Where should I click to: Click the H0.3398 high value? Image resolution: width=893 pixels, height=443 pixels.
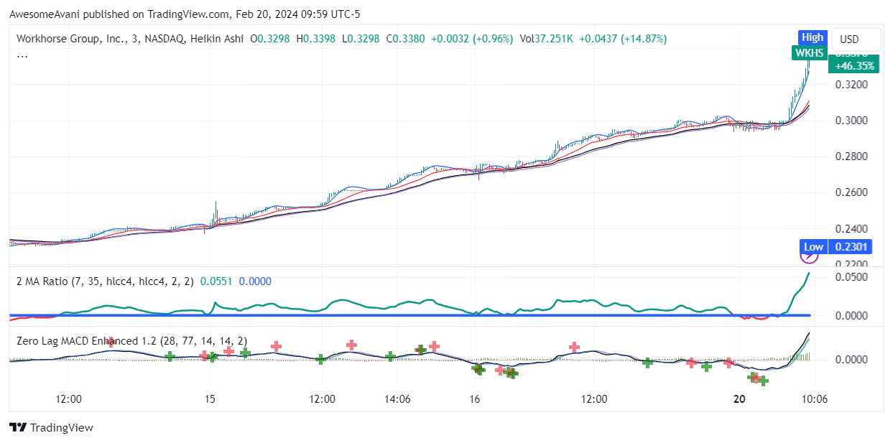pyautogui.click(x=316, y=39)
